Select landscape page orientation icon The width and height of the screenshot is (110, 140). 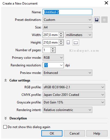point(76,43)
